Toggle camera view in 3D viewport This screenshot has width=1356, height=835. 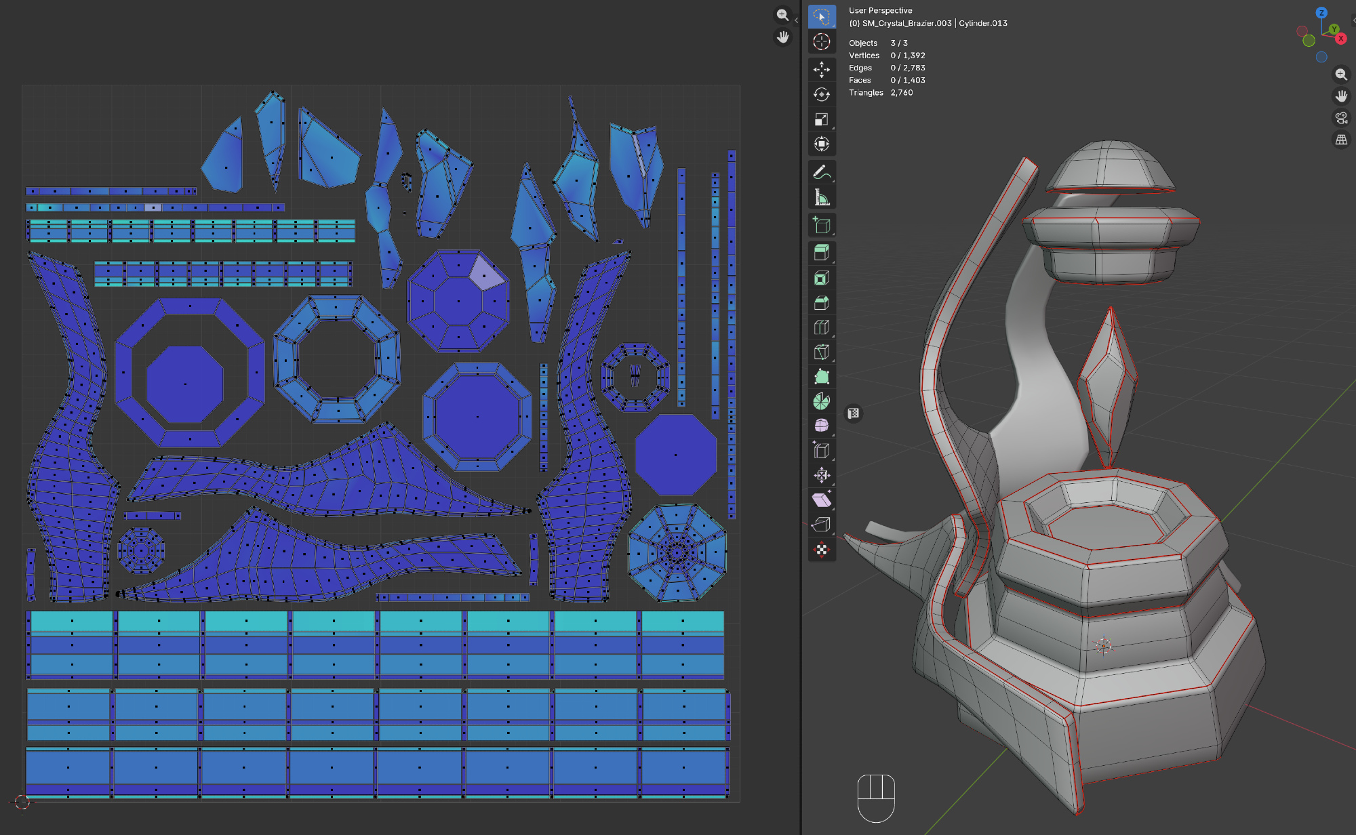coord(1340,118)
